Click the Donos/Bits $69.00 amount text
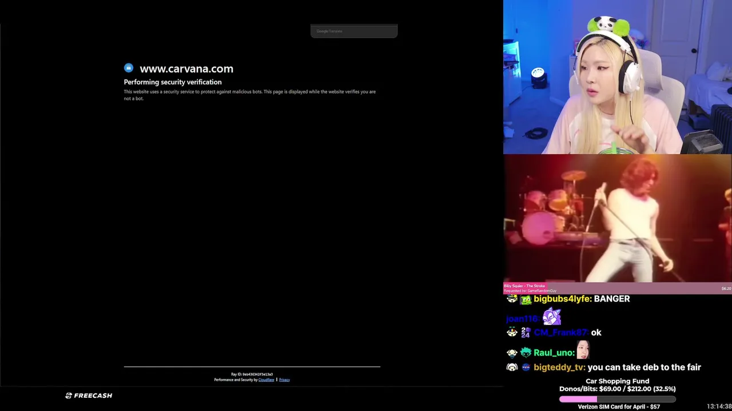Image resolution: width=732 pixels, height=411 pixels. click(x=610, y=389)
